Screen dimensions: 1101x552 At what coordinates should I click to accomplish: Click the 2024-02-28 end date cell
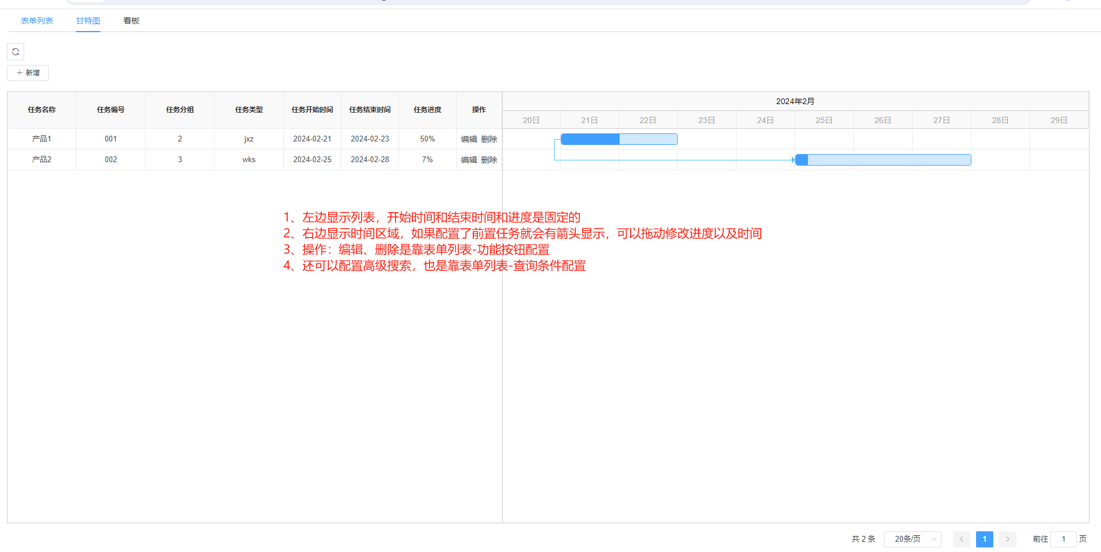370,160
